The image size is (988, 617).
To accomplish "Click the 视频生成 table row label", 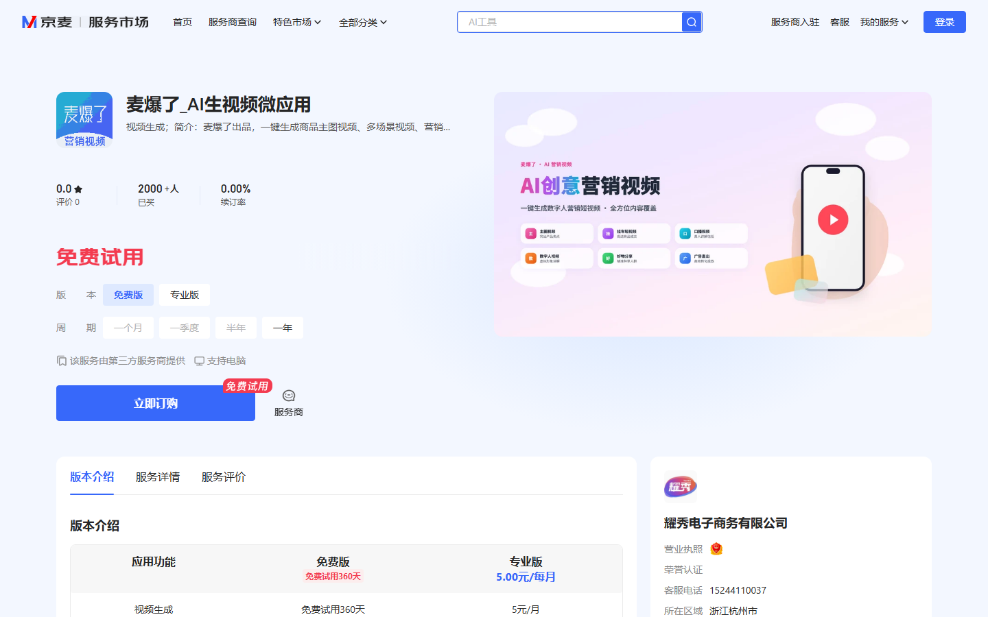I will click(x=154, y=609).
